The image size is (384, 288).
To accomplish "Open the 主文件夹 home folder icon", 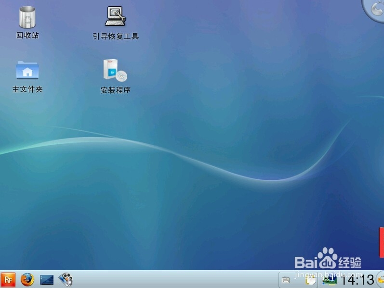I will pos(27,70).
